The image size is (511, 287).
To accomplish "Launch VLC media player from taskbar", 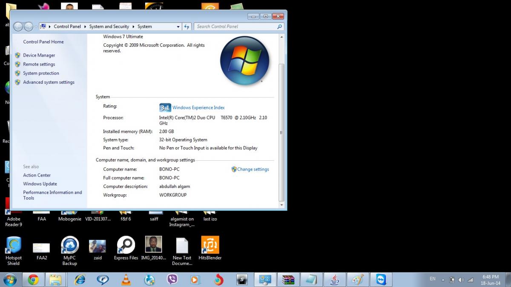I will click(126, 279).
